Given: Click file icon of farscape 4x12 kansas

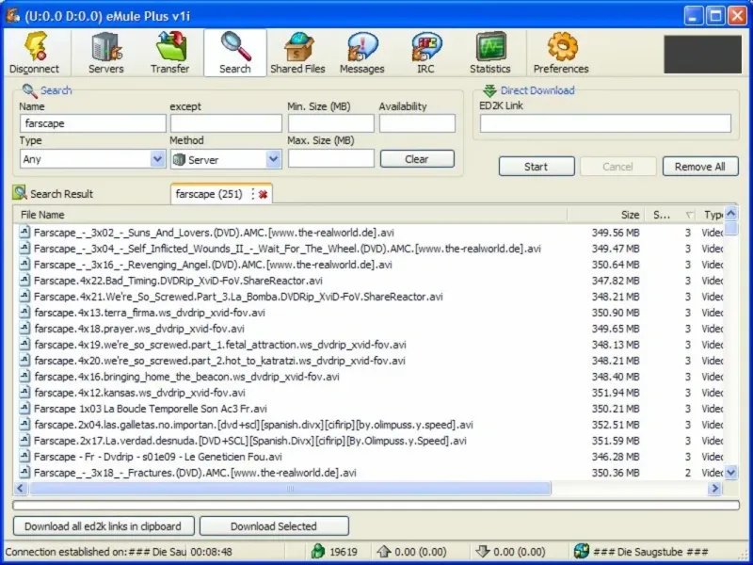Looking at the screenshot, I should (24, 393).
